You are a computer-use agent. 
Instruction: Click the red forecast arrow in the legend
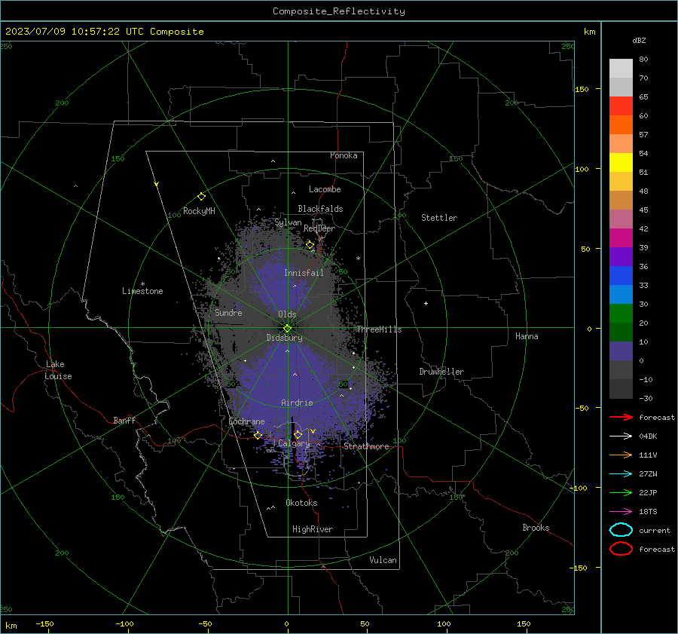click(x=621, y=417)
